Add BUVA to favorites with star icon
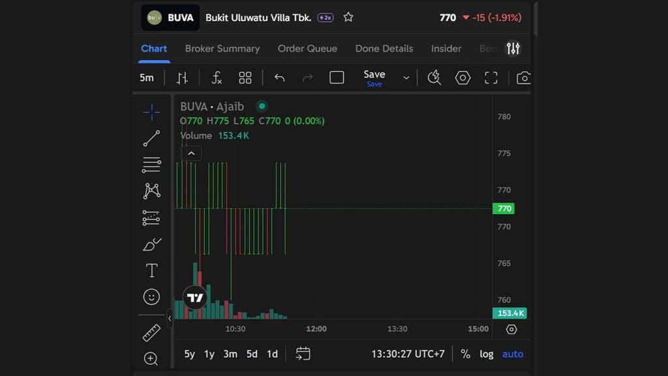 click(x=348, y=17)
